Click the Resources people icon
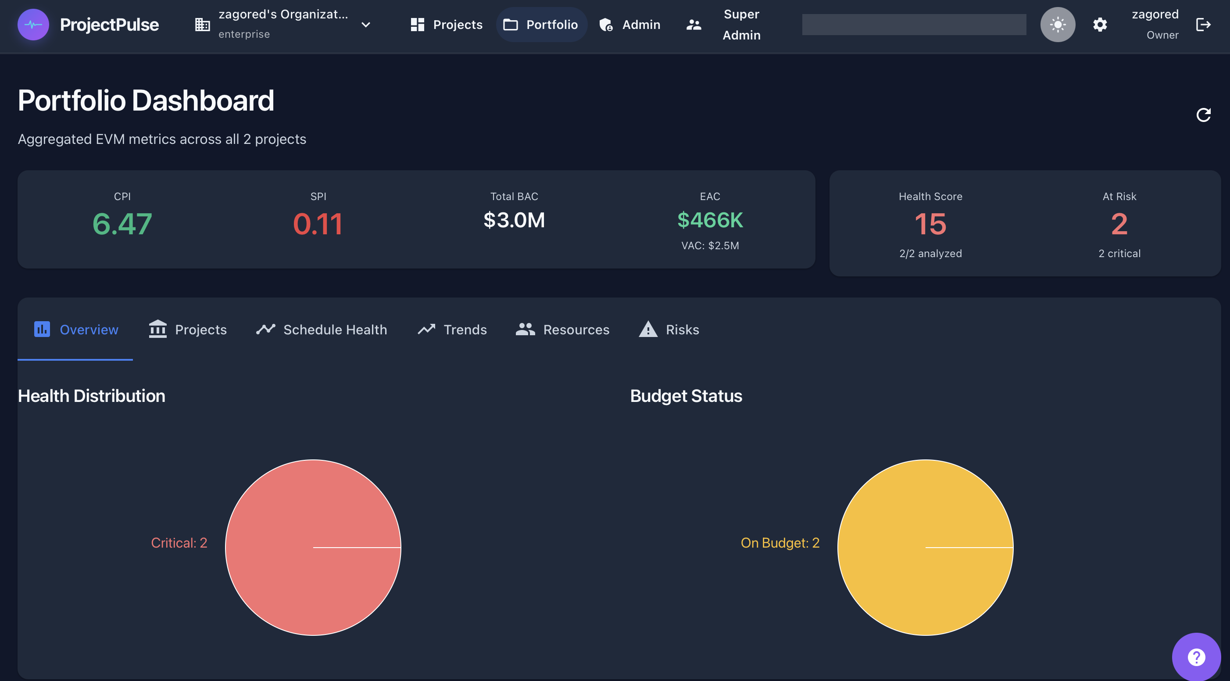1230x681 pixels. (x=526, y=329)
